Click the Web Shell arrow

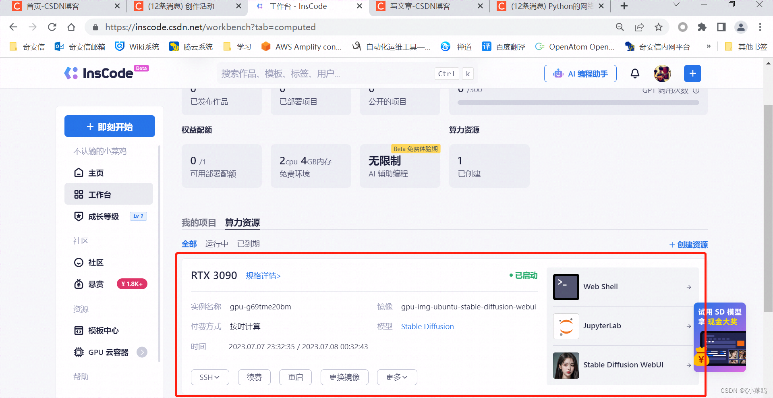click(x=689, y=287)
